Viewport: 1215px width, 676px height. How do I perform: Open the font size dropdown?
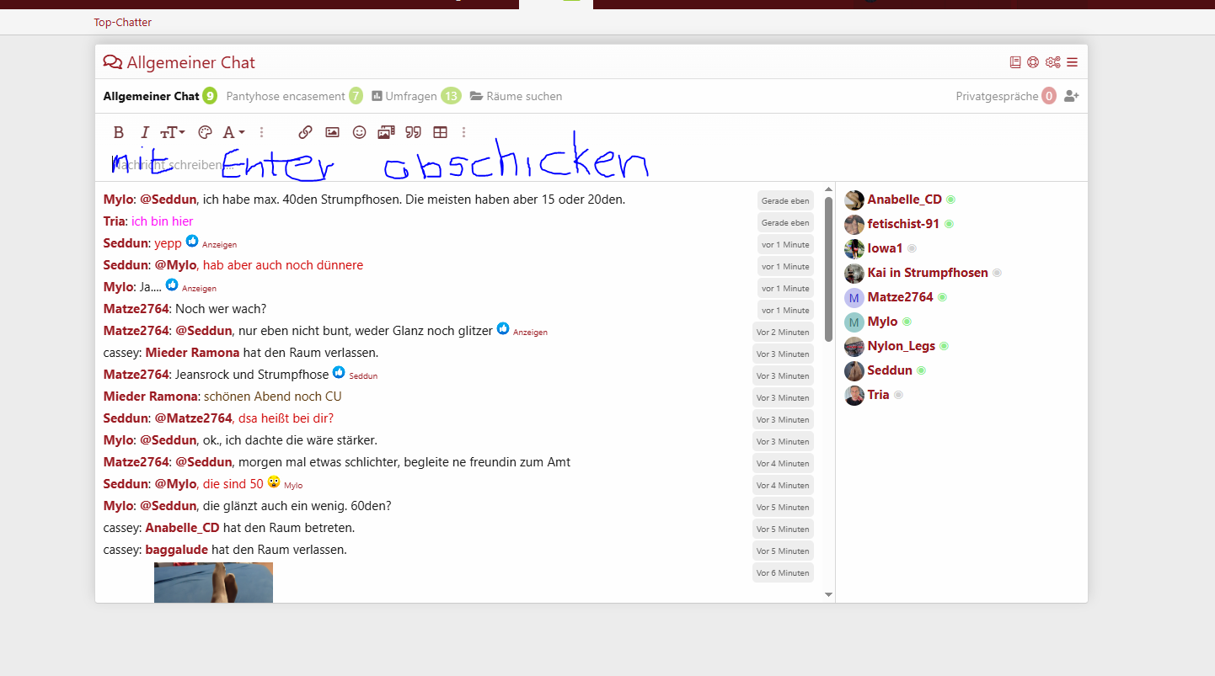point(173,132)
